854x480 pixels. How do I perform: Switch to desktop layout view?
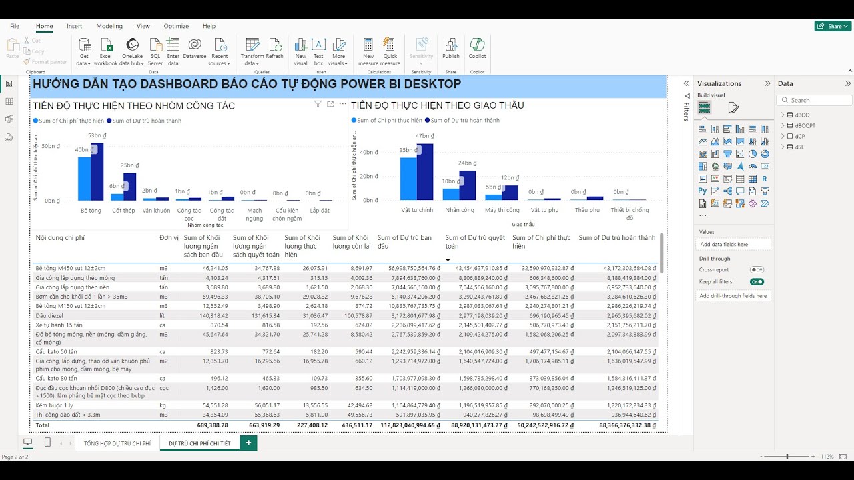click(27, 442)
